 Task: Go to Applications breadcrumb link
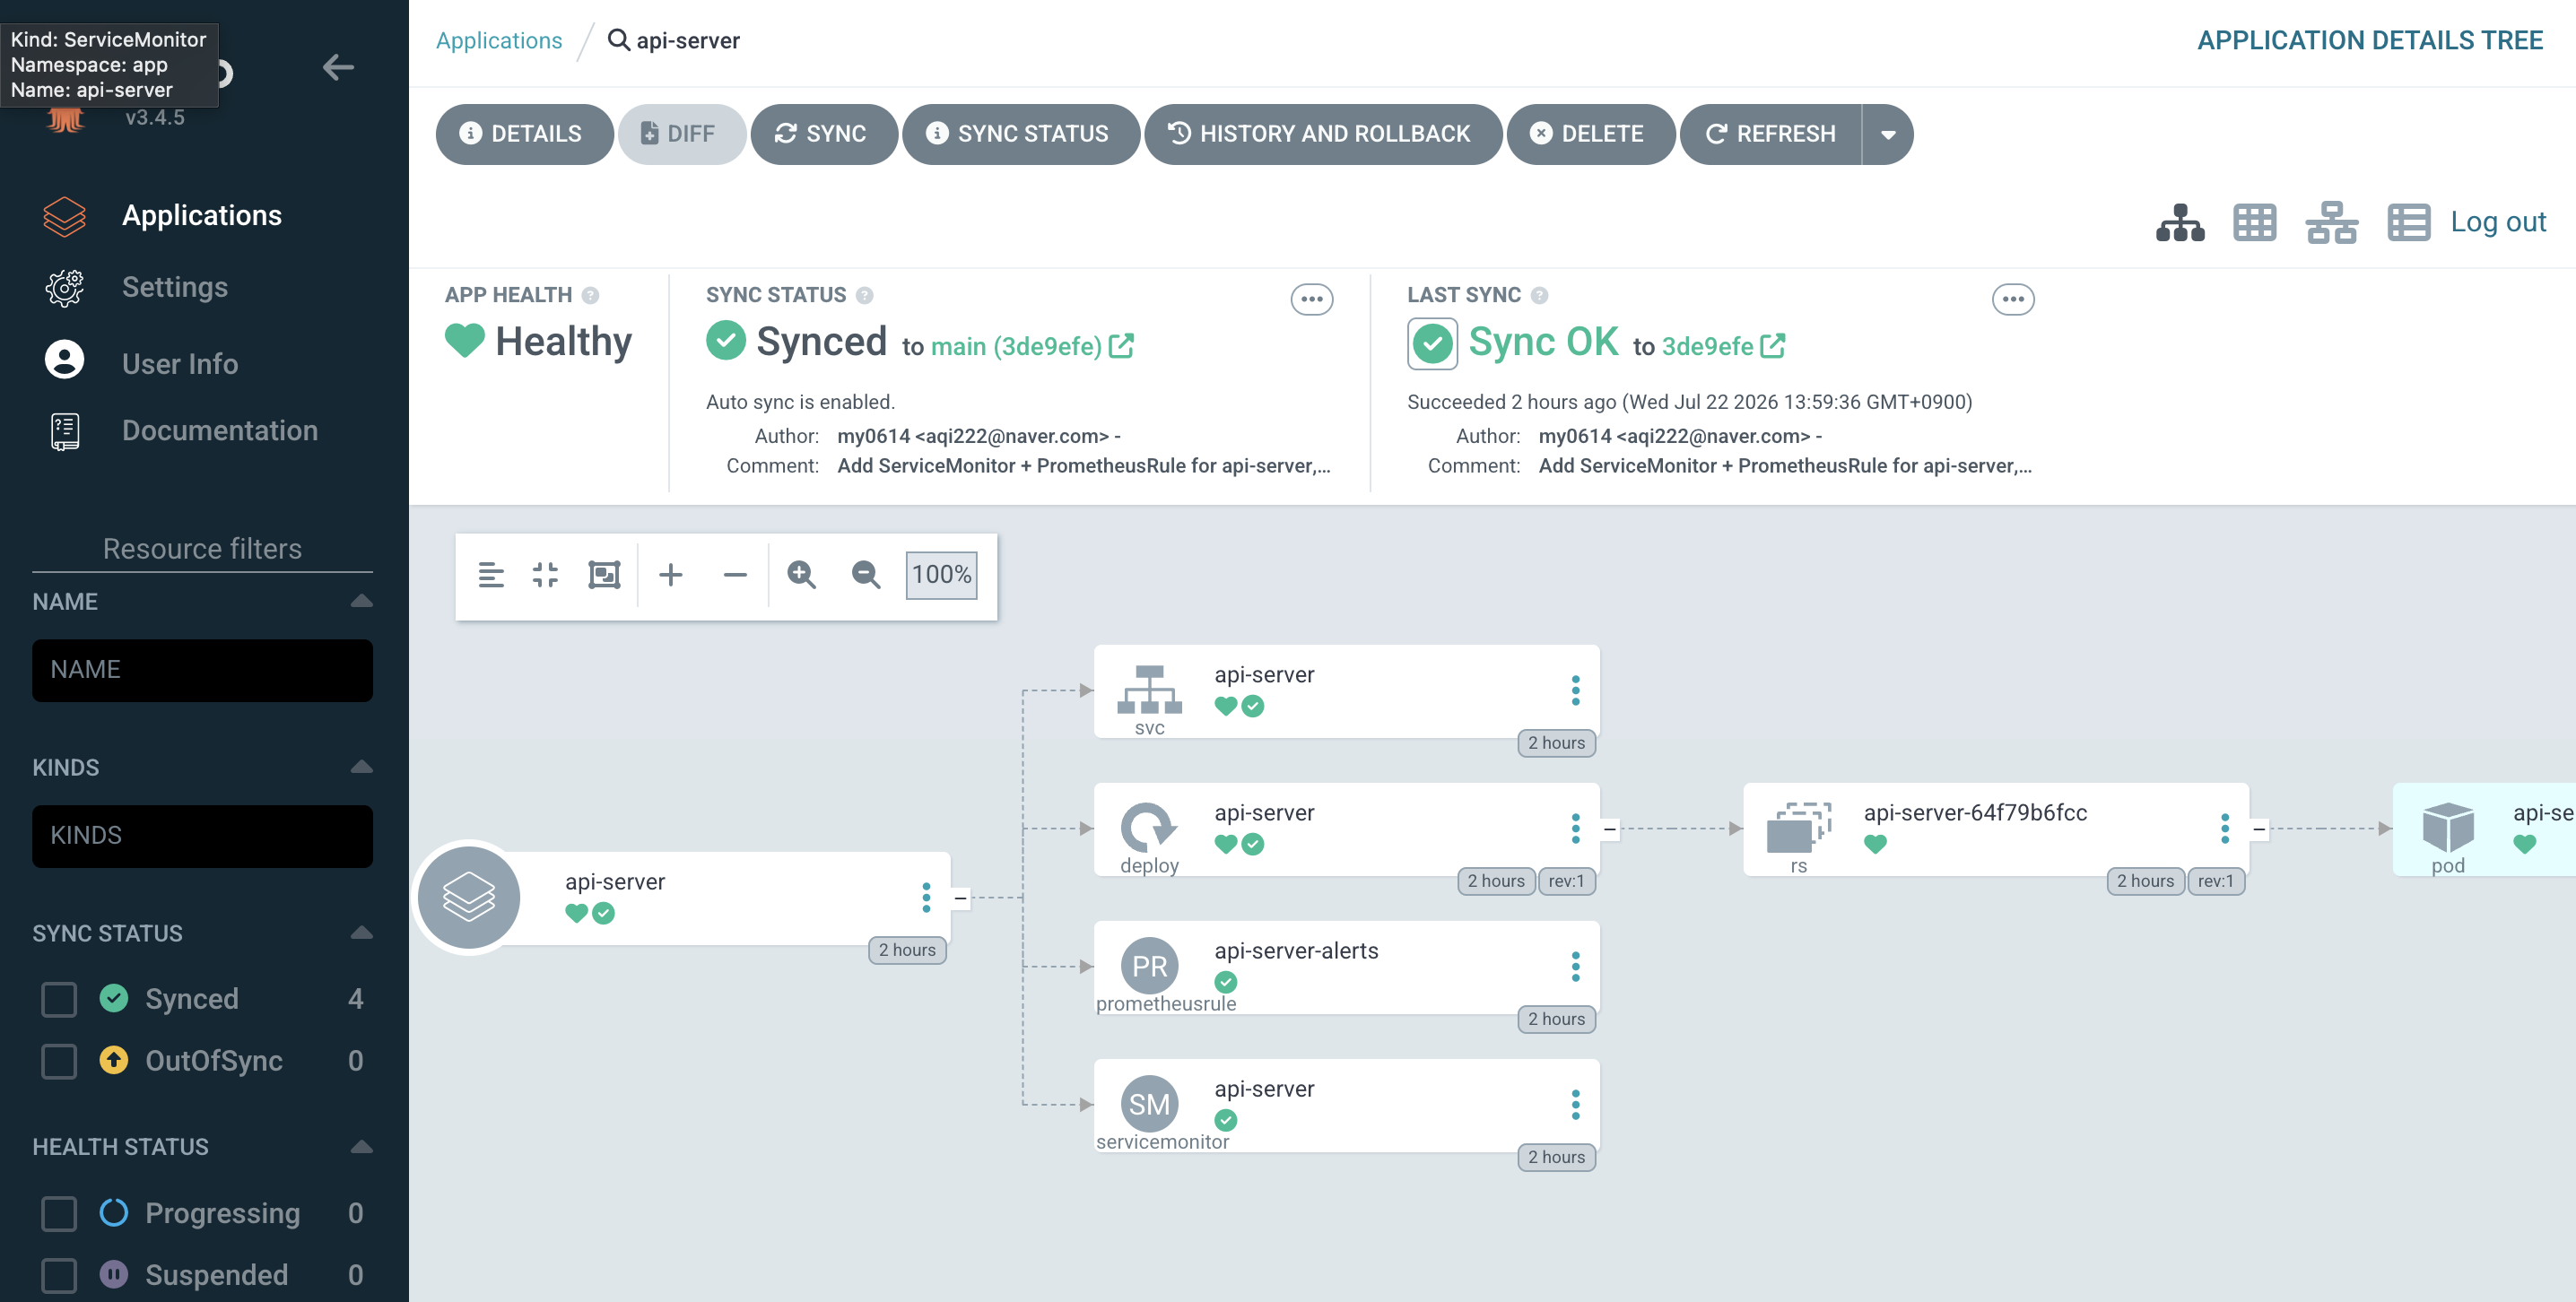[499, 40]
